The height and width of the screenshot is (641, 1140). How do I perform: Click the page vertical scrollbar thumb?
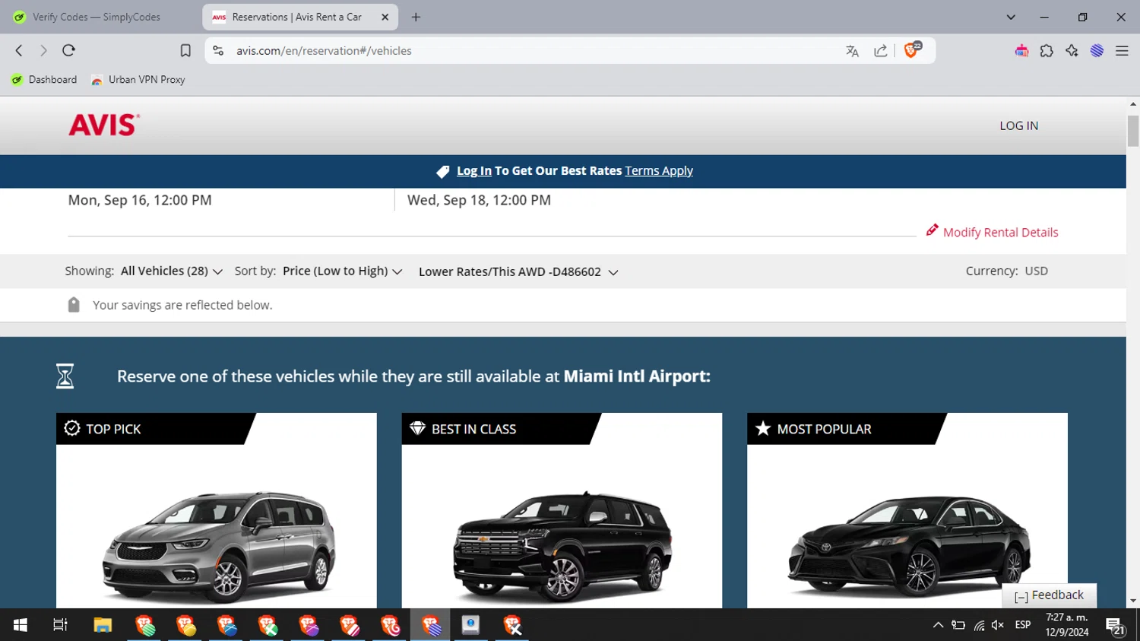(x=1132, y=131)
